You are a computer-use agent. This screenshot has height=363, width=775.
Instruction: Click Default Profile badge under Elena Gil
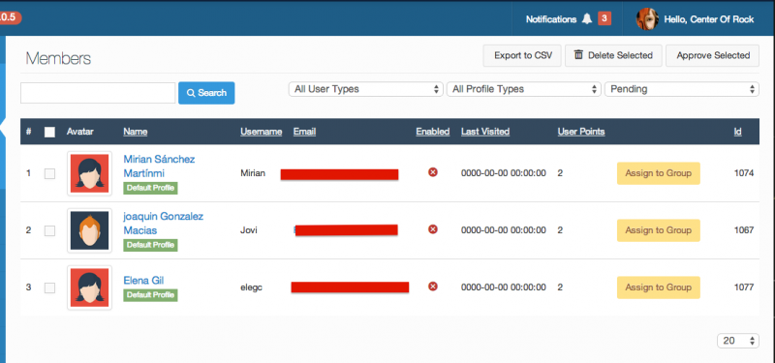[150, 295]
